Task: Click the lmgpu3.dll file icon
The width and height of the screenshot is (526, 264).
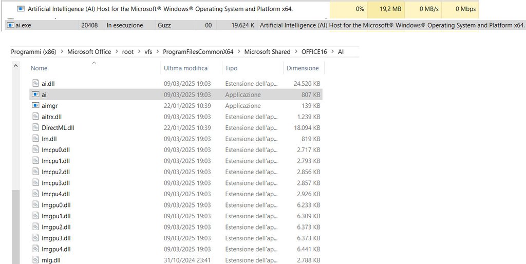Action: pyautogui.click(x=35, y=238)
